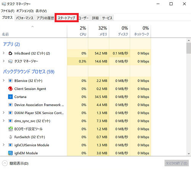This screenshot has width=191, height=170.
Task: Click the タスク マネージャー process icon
Action: [x=10, y=61]
